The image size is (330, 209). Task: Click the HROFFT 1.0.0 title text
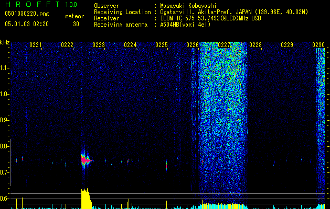coord(41,4)
